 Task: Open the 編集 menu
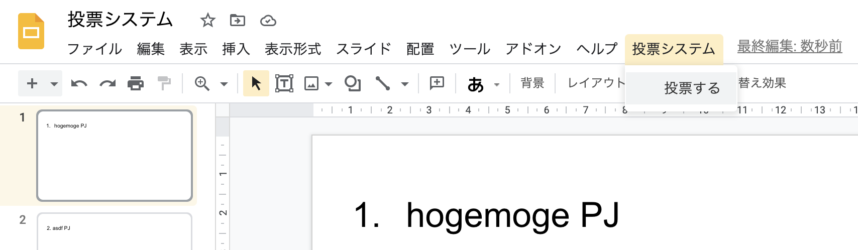[x=151, y=49]
